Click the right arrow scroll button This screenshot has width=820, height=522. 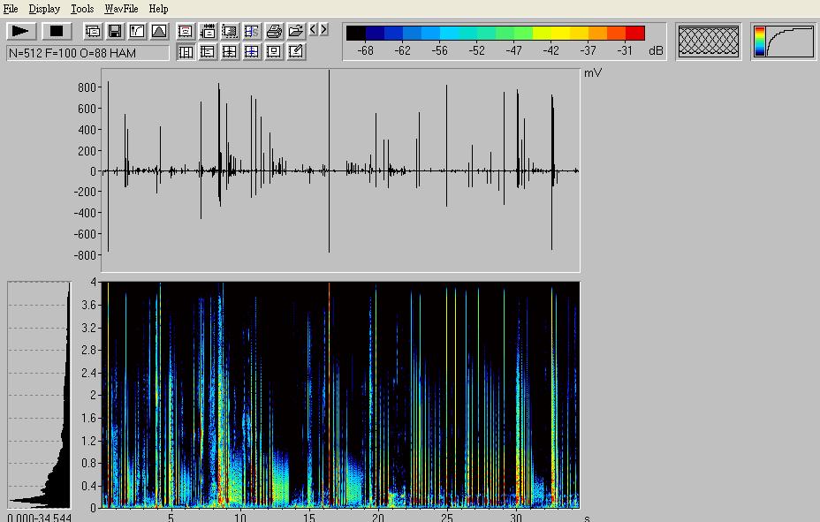click(x=323, y=30)
